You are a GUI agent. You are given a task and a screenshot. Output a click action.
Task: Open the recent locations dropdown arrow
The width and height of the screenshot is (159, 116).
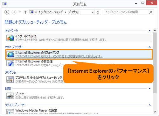point(20,12)
